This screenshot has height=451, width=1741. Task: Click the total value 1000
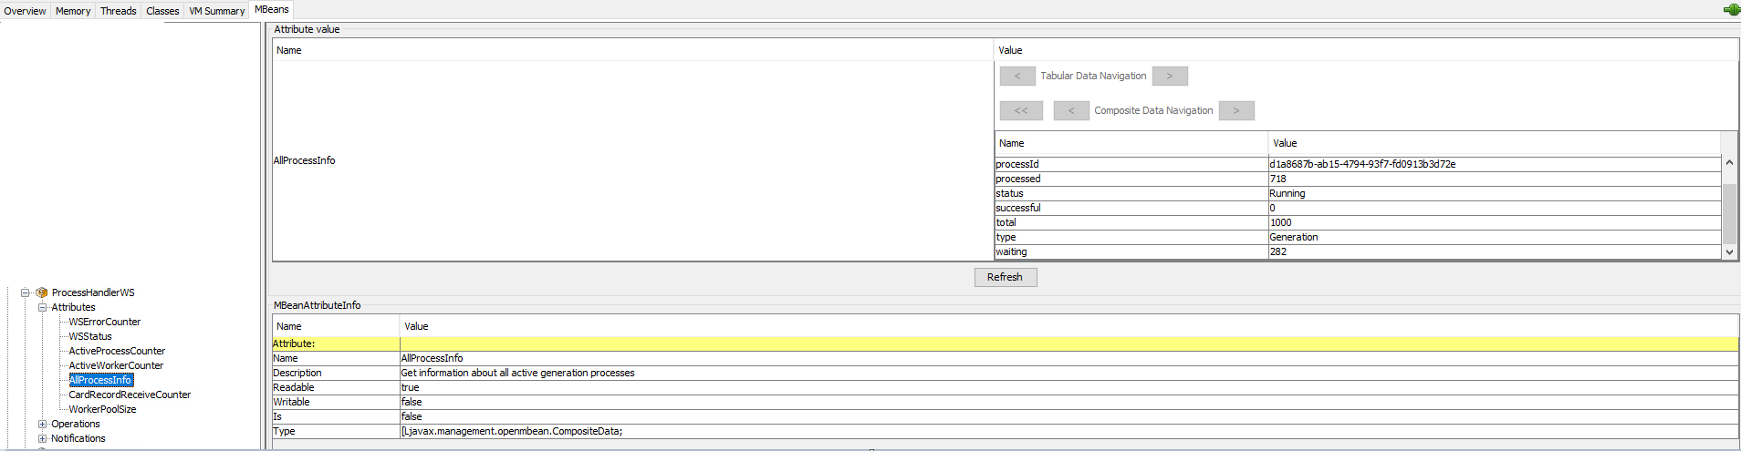point(1494,222)
